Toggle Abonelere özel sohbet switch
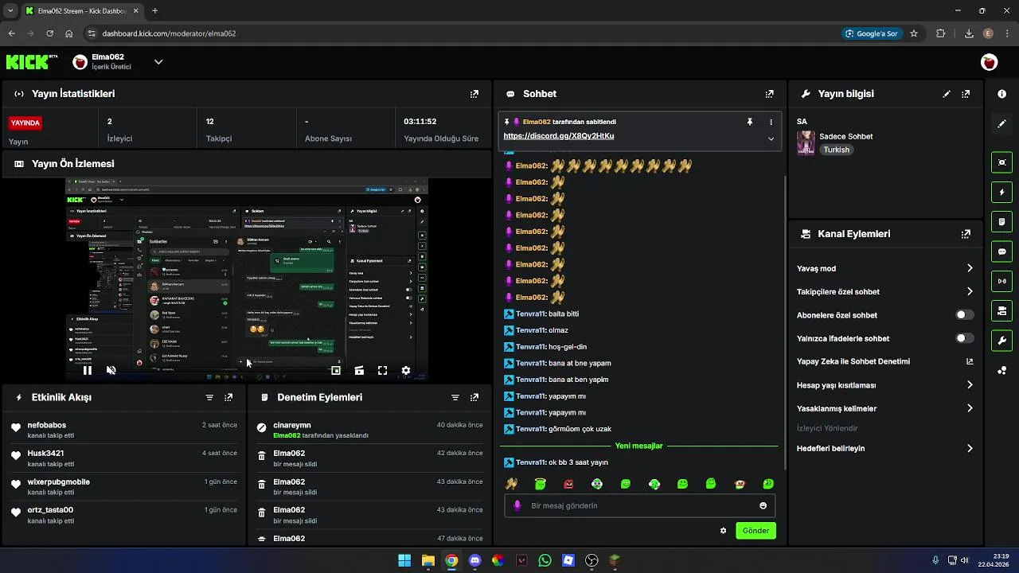This screenshot has height=573, width=1019. [x=964, y=315]
